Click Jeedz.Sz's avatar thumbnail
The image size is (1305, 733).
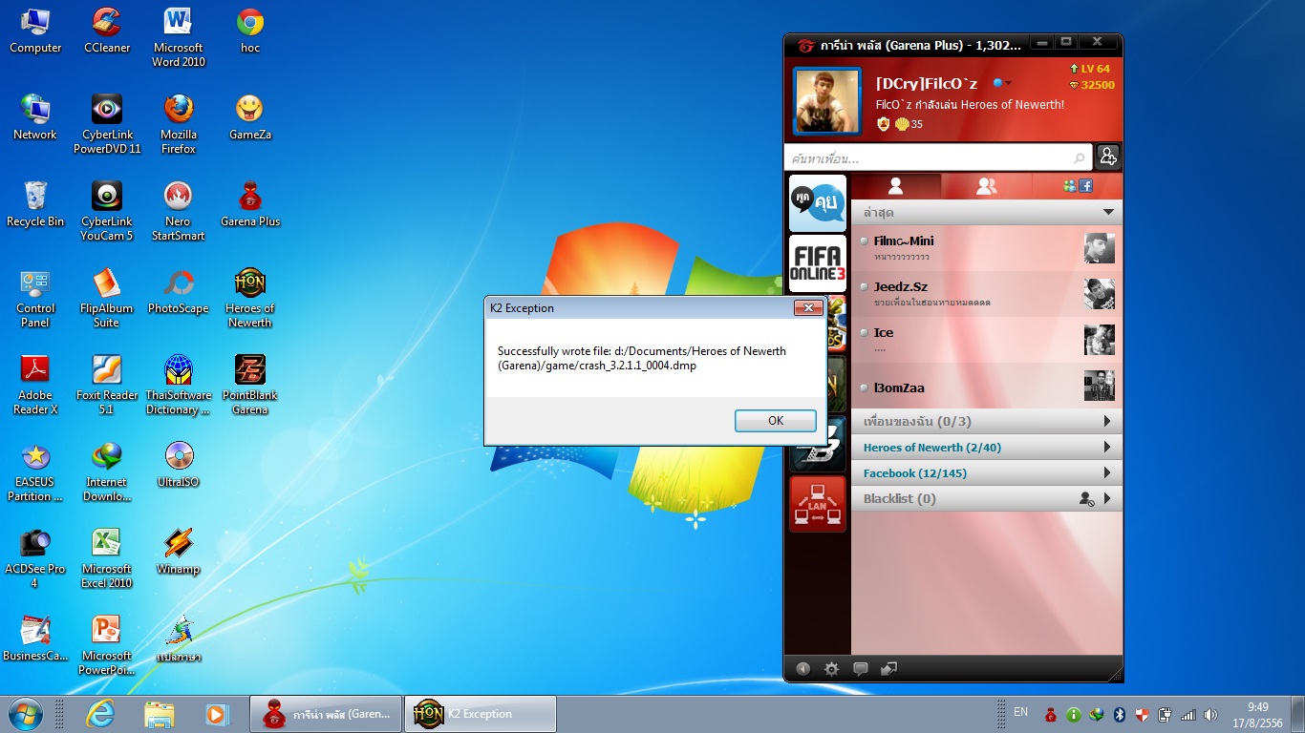click(x=1100, y=294)
